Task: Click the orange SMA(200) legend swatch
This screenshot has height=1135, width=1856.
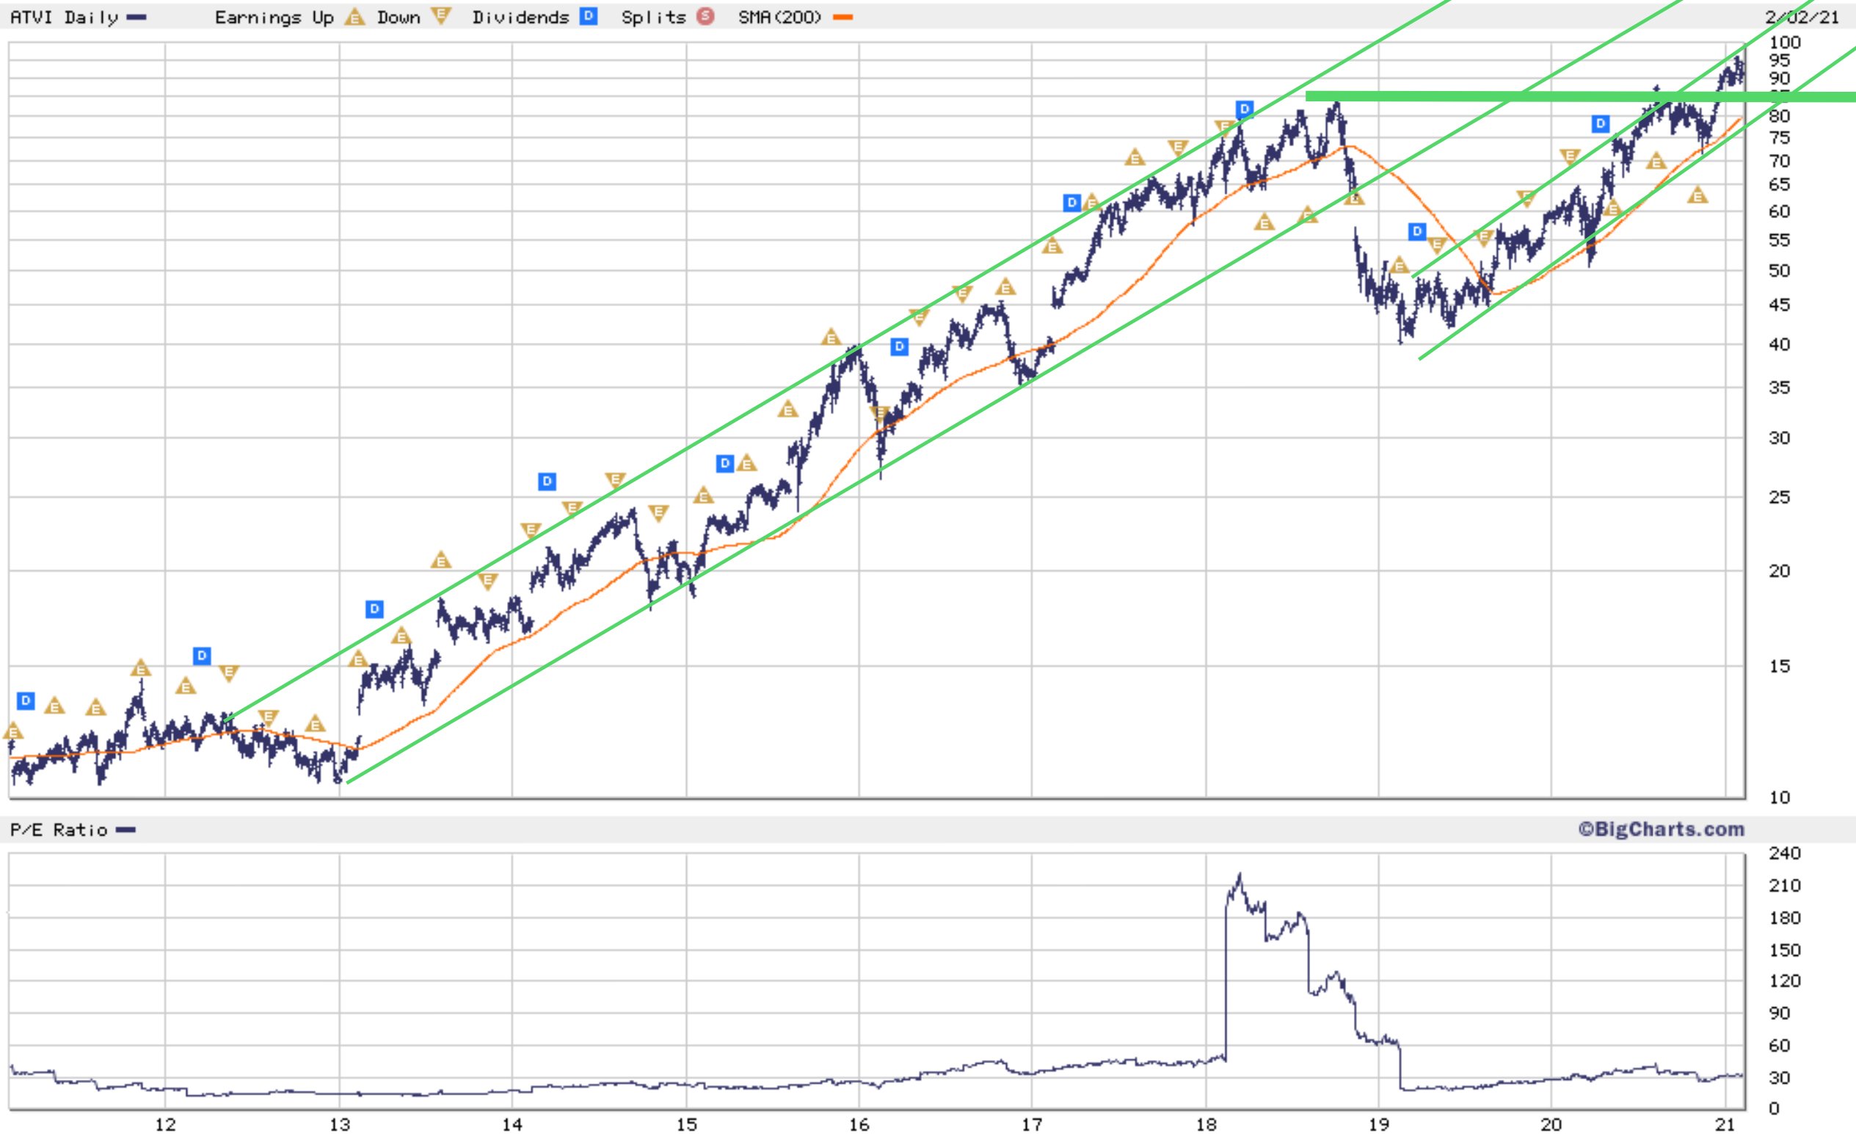Action: click(x=843, y=18)
